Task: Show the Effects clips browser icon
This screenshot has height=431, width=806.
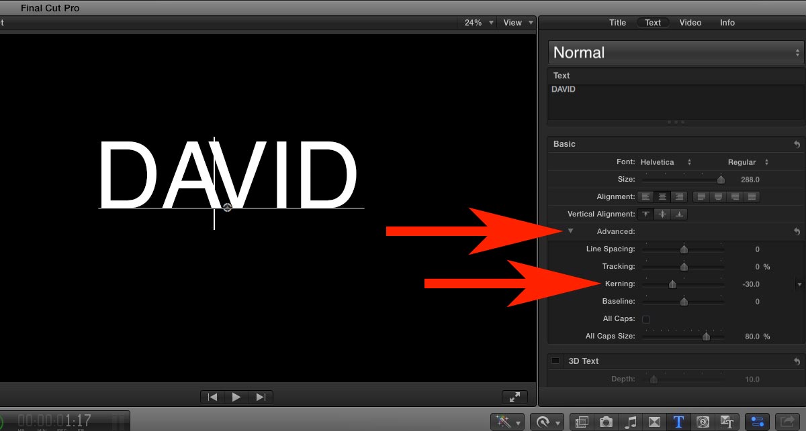Action: click(x=582, y=422)
